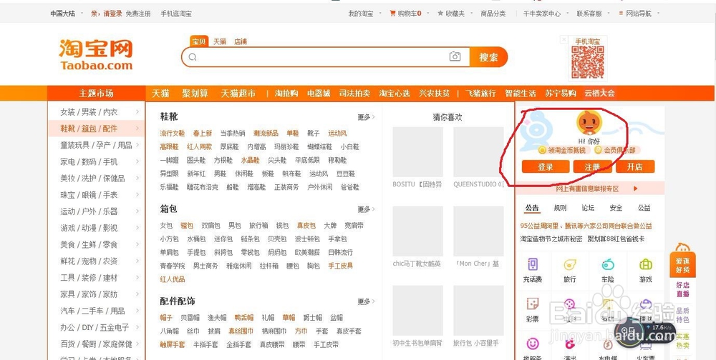Expand the 美妆 / 洗护 / 保健品 category

96,178
